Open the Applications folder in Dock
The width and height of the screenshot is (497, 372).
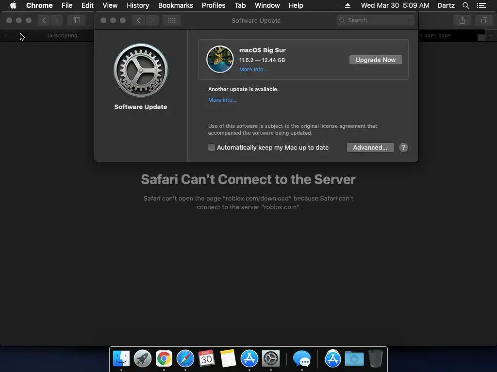(x=333, y=358)
